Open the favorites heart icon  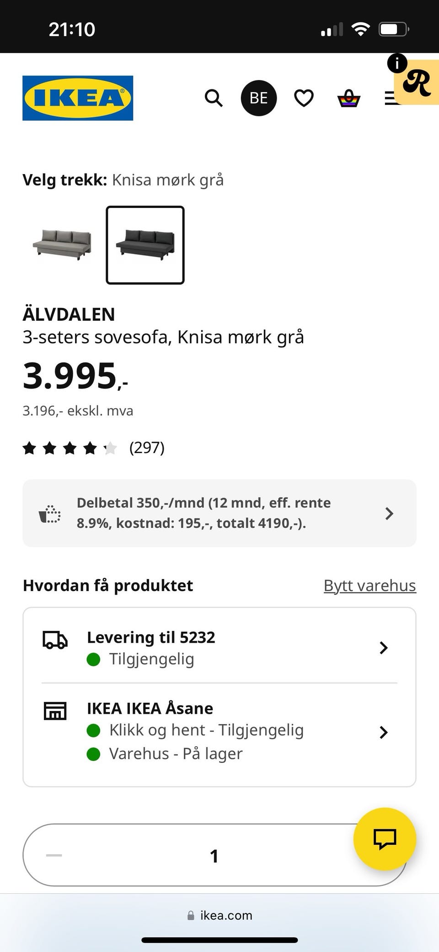[x=304, y=98]
